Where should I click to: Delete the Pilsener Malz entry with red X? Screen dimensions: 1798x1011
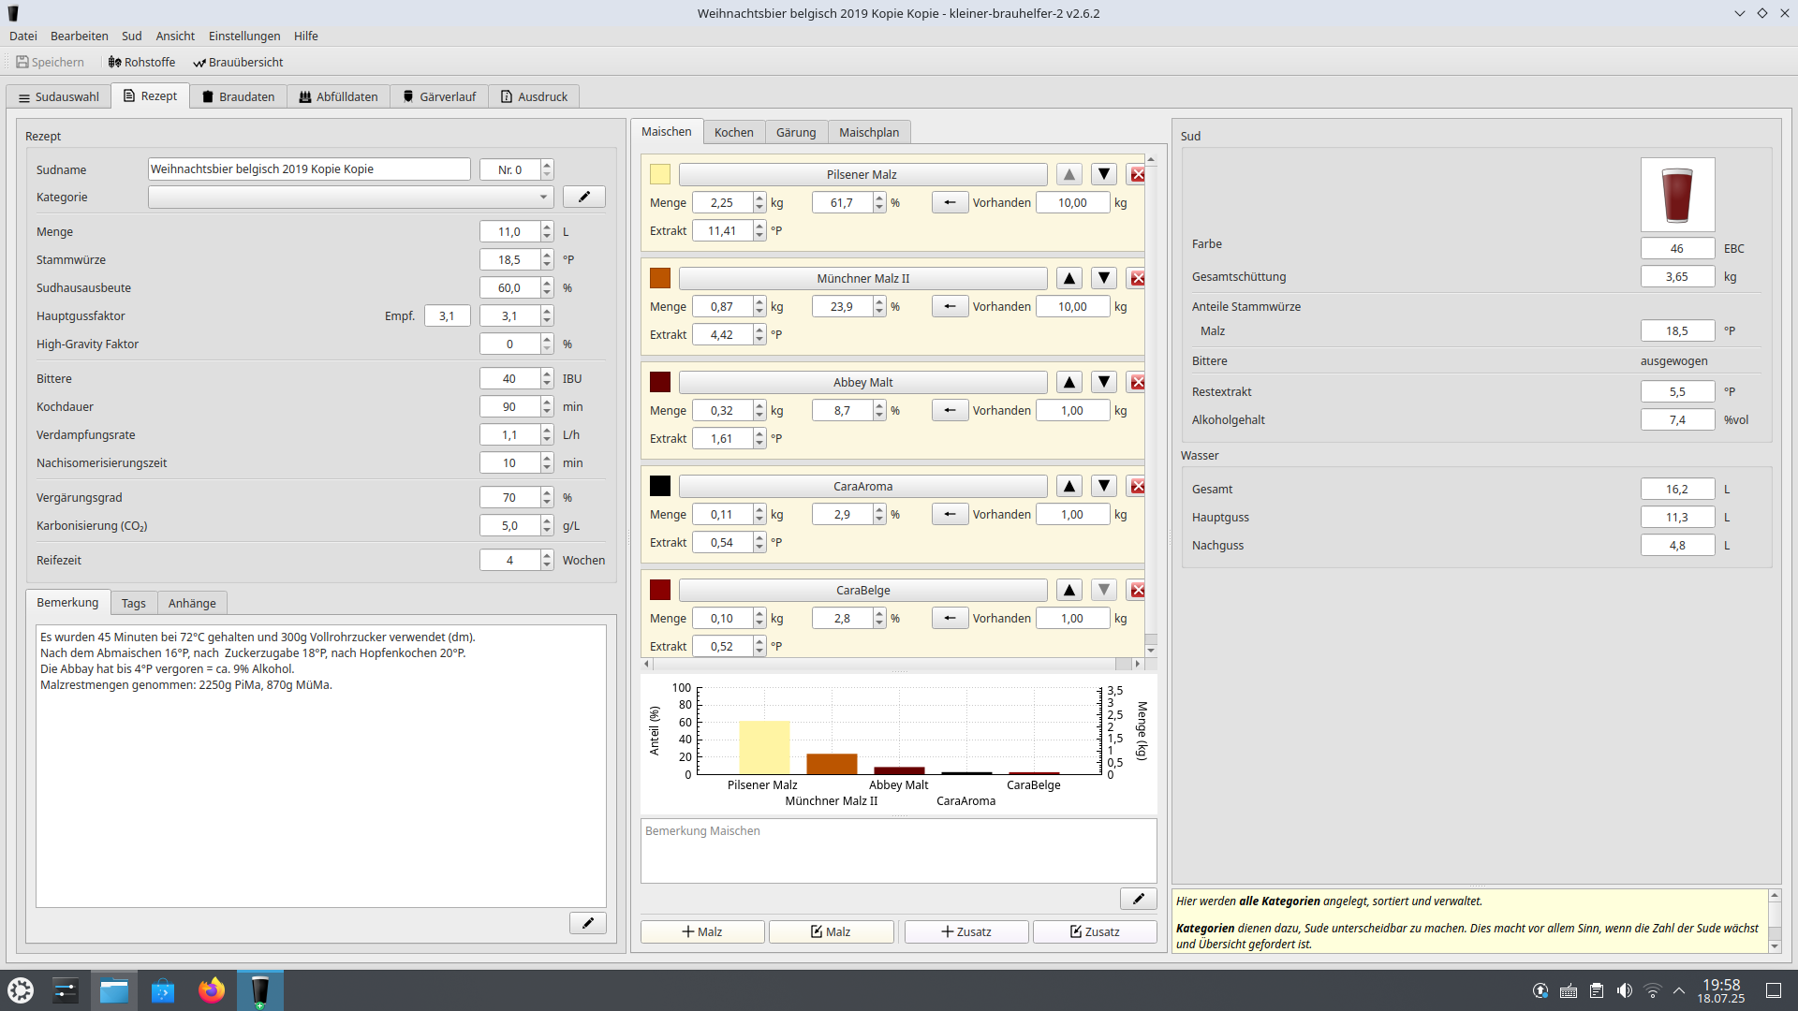pyautogui.click(x=1137, y=175)
